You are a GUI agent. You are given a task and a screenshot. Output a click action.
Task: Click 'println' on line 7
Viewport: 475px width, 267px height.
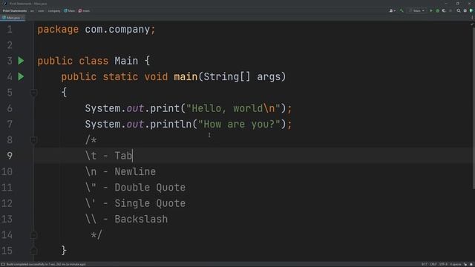point(171,124)
